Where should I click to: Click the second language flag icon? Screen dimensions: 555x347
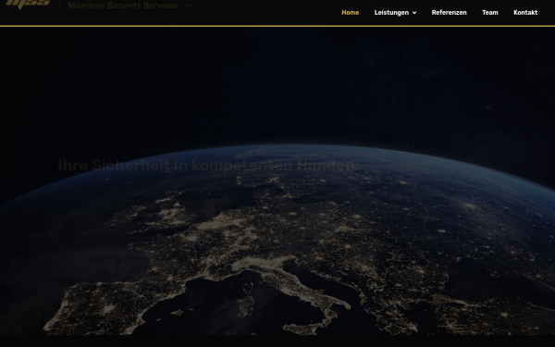pos(203,5)
